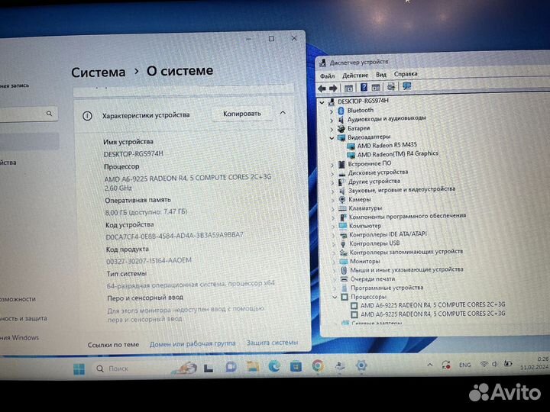
Task: Select Мыши и иные указывающие устройства
Action: pos(406,270)
